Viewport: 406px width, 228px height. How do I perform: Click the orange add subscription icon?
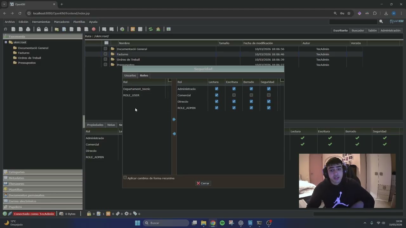(x=133, y=29)
